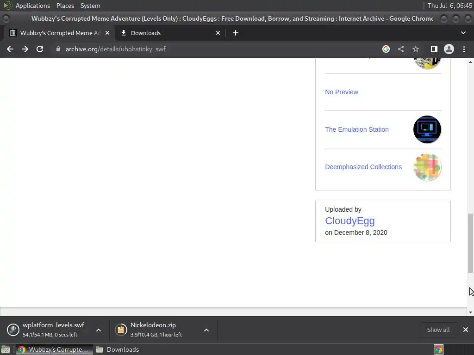
Task: Click the show desktop icon in taskbar
Action: [x=6, y=349]
